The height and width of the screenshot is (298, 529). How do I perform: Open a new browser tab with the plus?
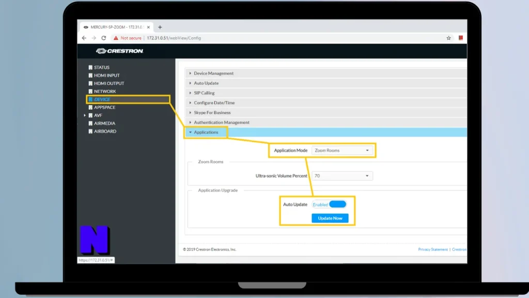(x=160, y=27)
